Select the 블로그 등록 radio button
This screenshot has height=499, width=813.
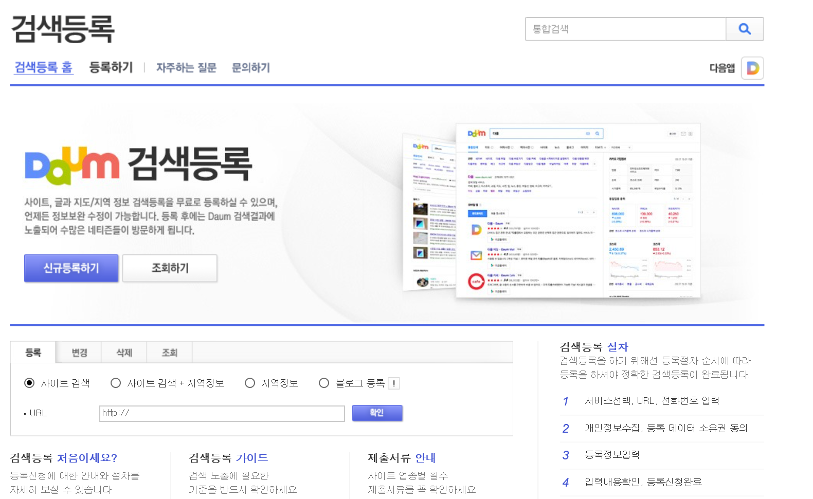point(324,383)
